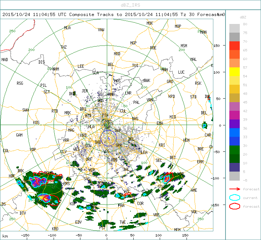Click the KOP station label
261x240 pixels.
(x=73, y=204)
